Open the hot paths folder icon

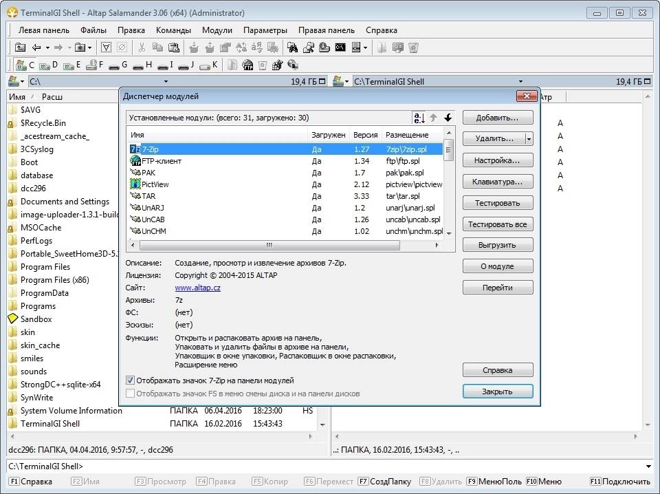[x=79, y=47]
